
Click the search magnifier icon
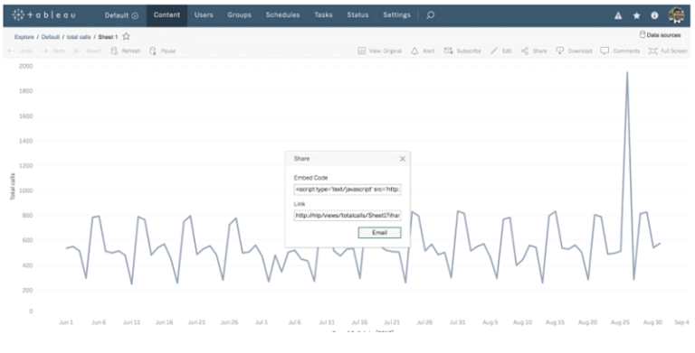430,15
